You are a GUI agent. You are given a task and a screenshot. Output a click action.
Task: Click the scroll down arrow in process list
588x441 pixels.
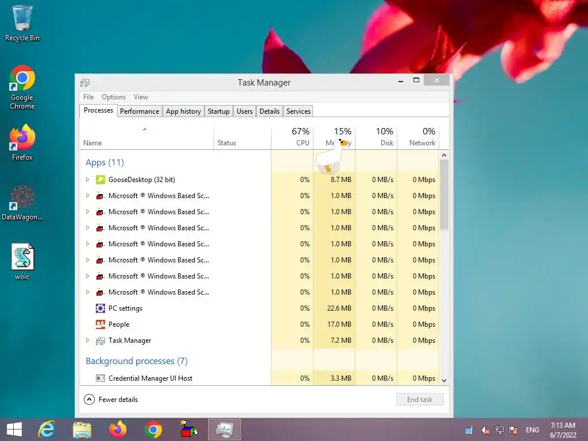coord(444,380)
